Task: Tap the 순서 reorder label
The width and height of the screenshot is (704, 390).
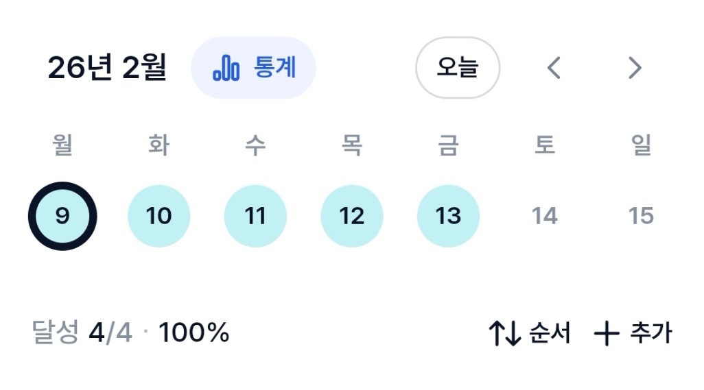Action: click(x=550, y=334)
